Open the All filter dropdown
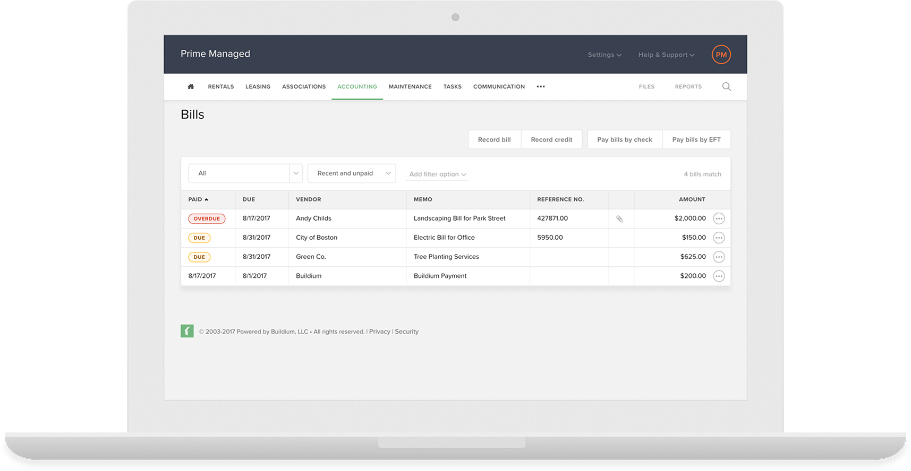 tap(245, 173)
